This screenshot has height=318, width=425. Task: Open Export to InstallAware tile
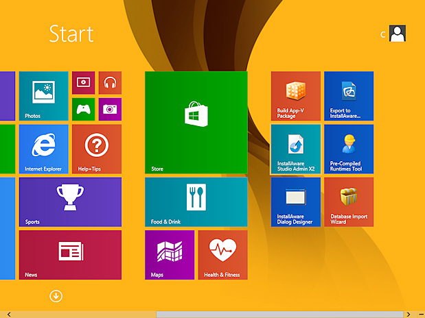[349, 96]
